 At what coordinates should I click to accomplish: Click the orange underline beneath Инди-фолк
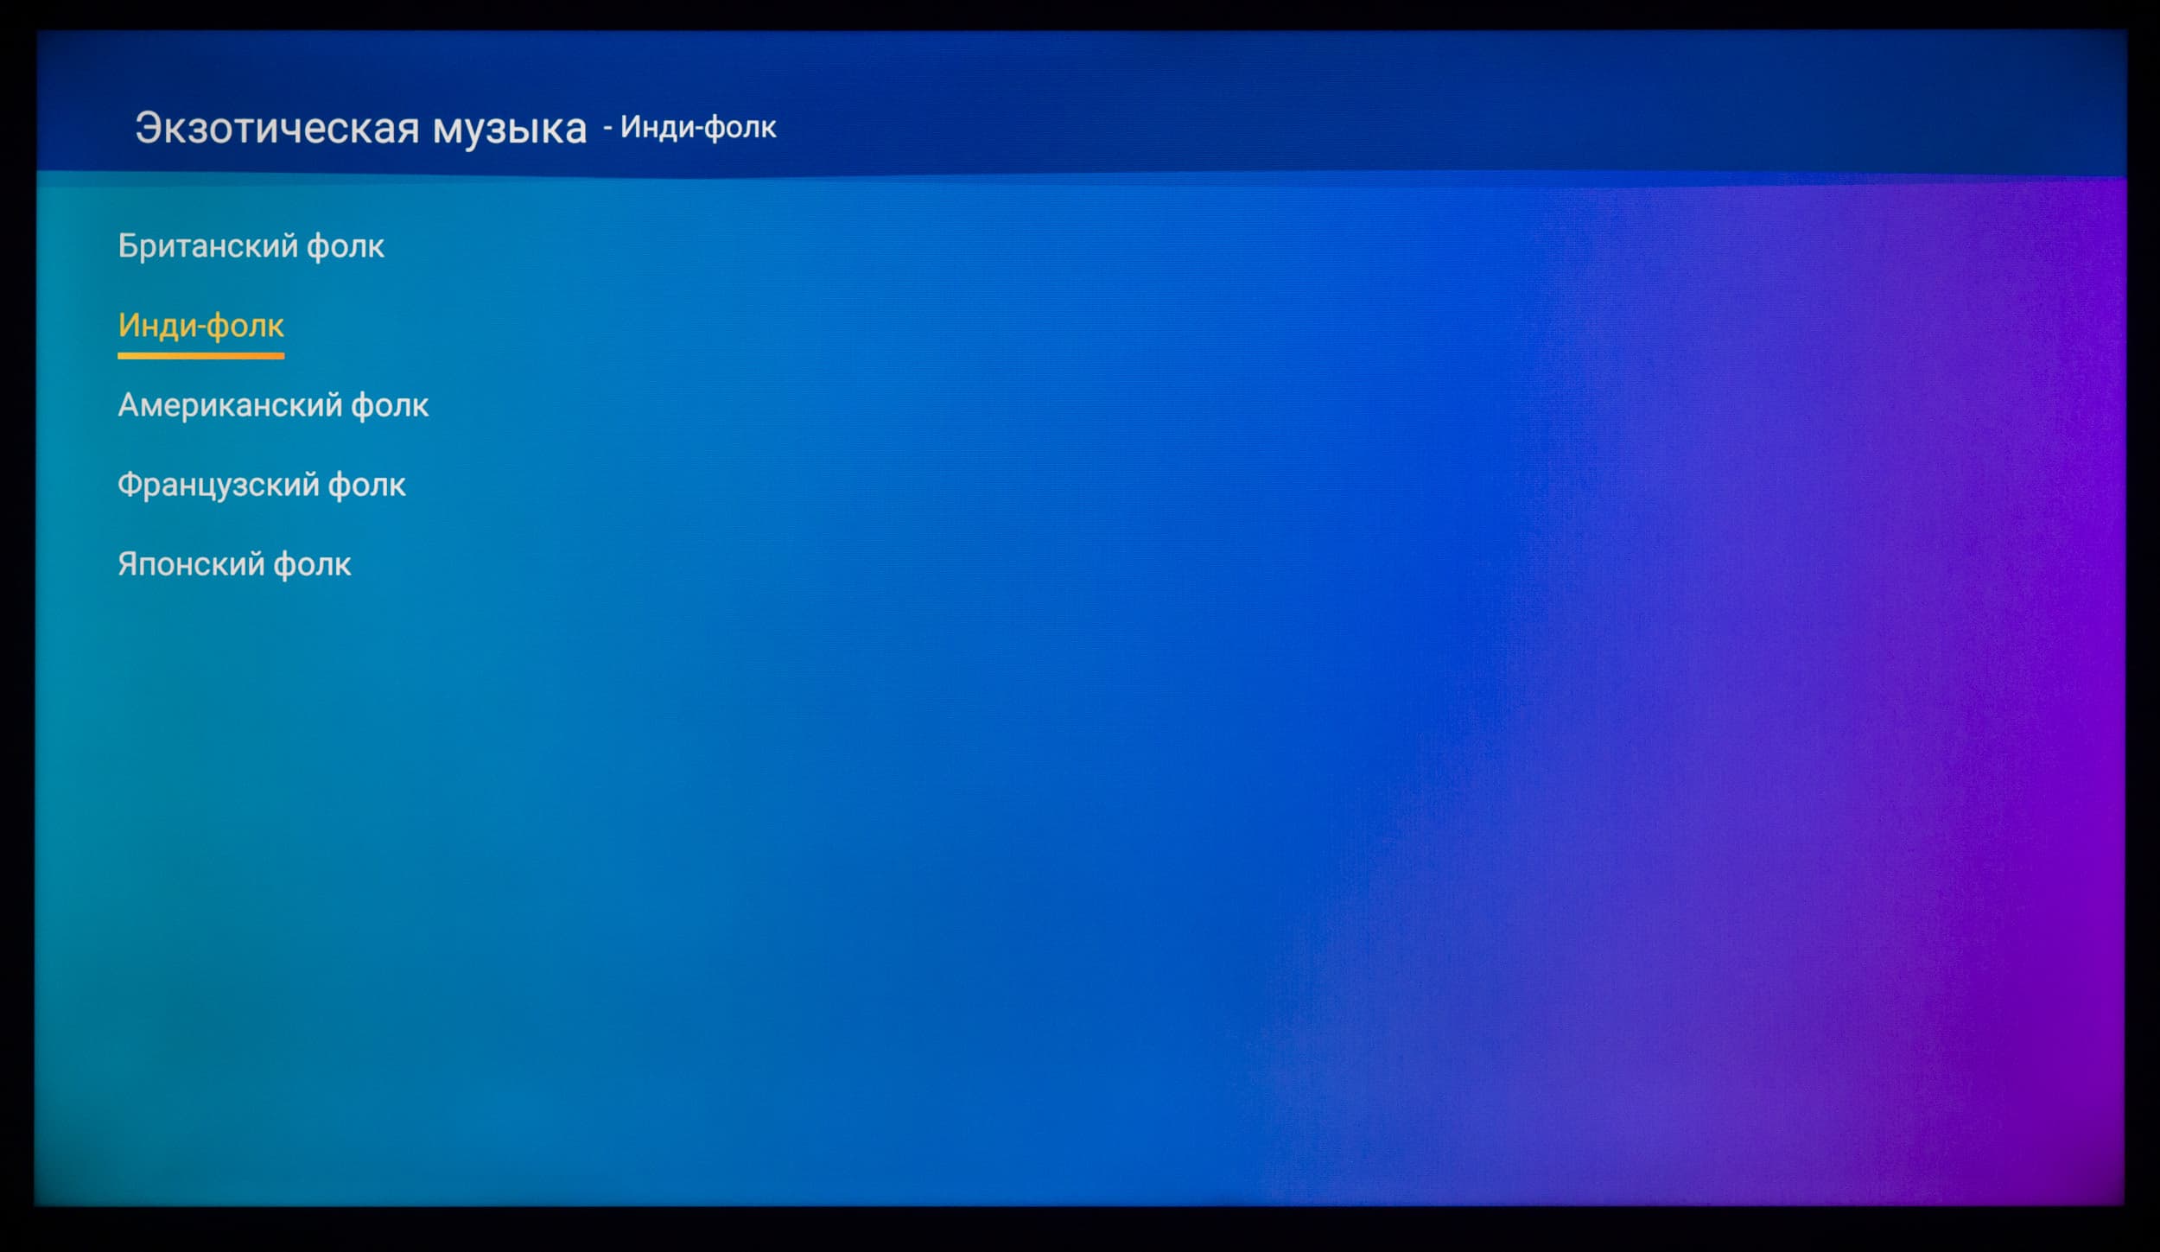(x=200, y=355)
